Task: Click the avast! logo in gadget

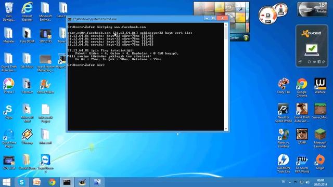Action: pyautogui.click(x=312, y=33)
